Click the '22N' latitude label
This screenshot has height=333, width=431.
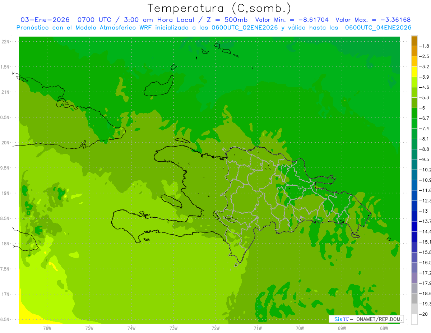pyautogui.click(x=5, y=42)
